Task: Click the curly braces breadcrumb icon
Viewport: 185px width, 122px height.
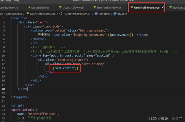Action: pyautogui.click(x=61, y=14)
